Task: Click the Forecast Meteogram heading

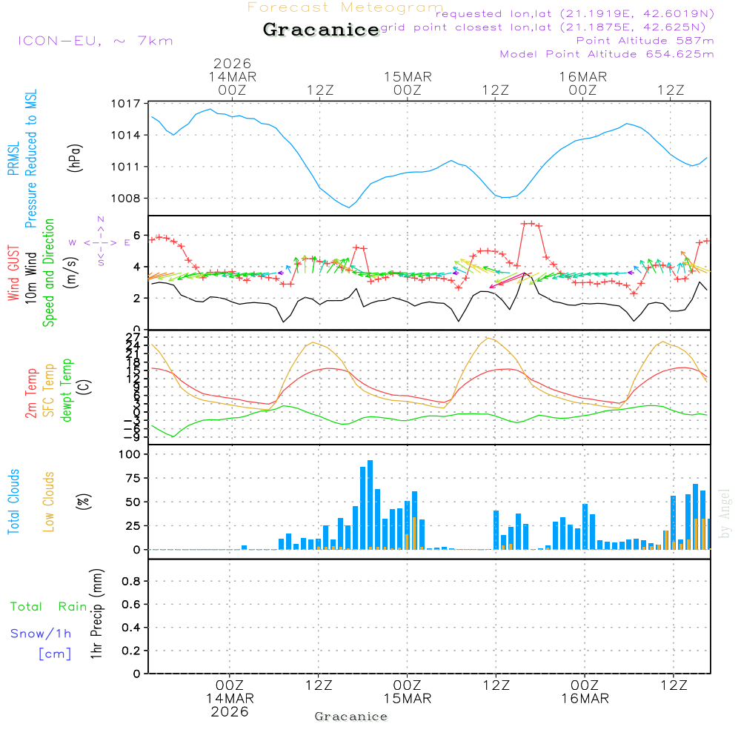Action: coord(345,8)
